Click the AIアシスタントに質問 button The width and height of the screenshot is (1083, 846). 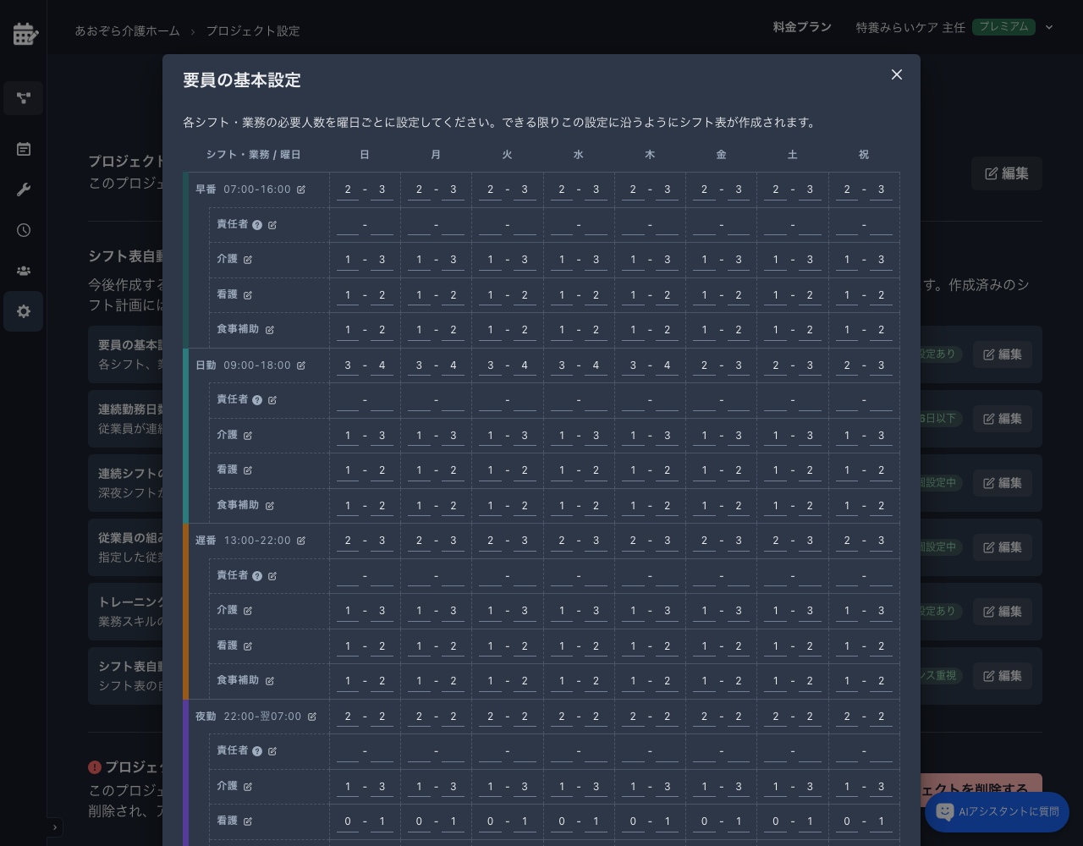(997, 812)
